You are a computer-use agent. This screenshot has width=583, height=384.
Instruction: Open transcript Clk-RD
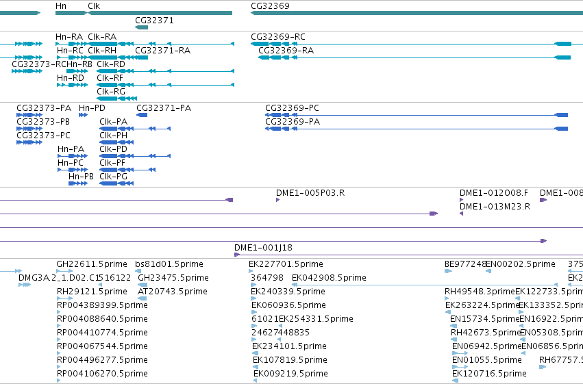tap(111, 64)
